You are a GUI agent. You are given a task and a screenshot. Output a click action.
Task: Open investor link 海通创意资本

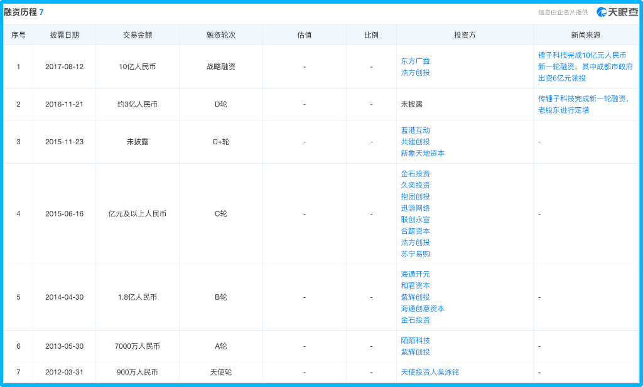coord(423,309)
